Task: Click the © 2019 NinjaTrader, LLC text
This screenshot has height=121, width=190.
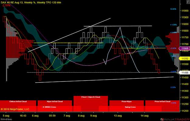Action: point(15,109)
